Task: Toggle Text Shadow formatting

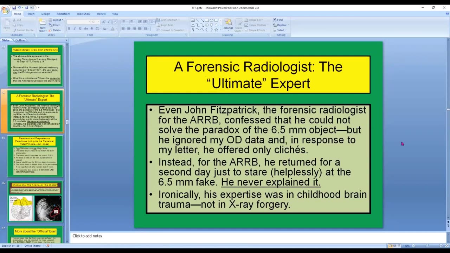Action: pos(92,28)
